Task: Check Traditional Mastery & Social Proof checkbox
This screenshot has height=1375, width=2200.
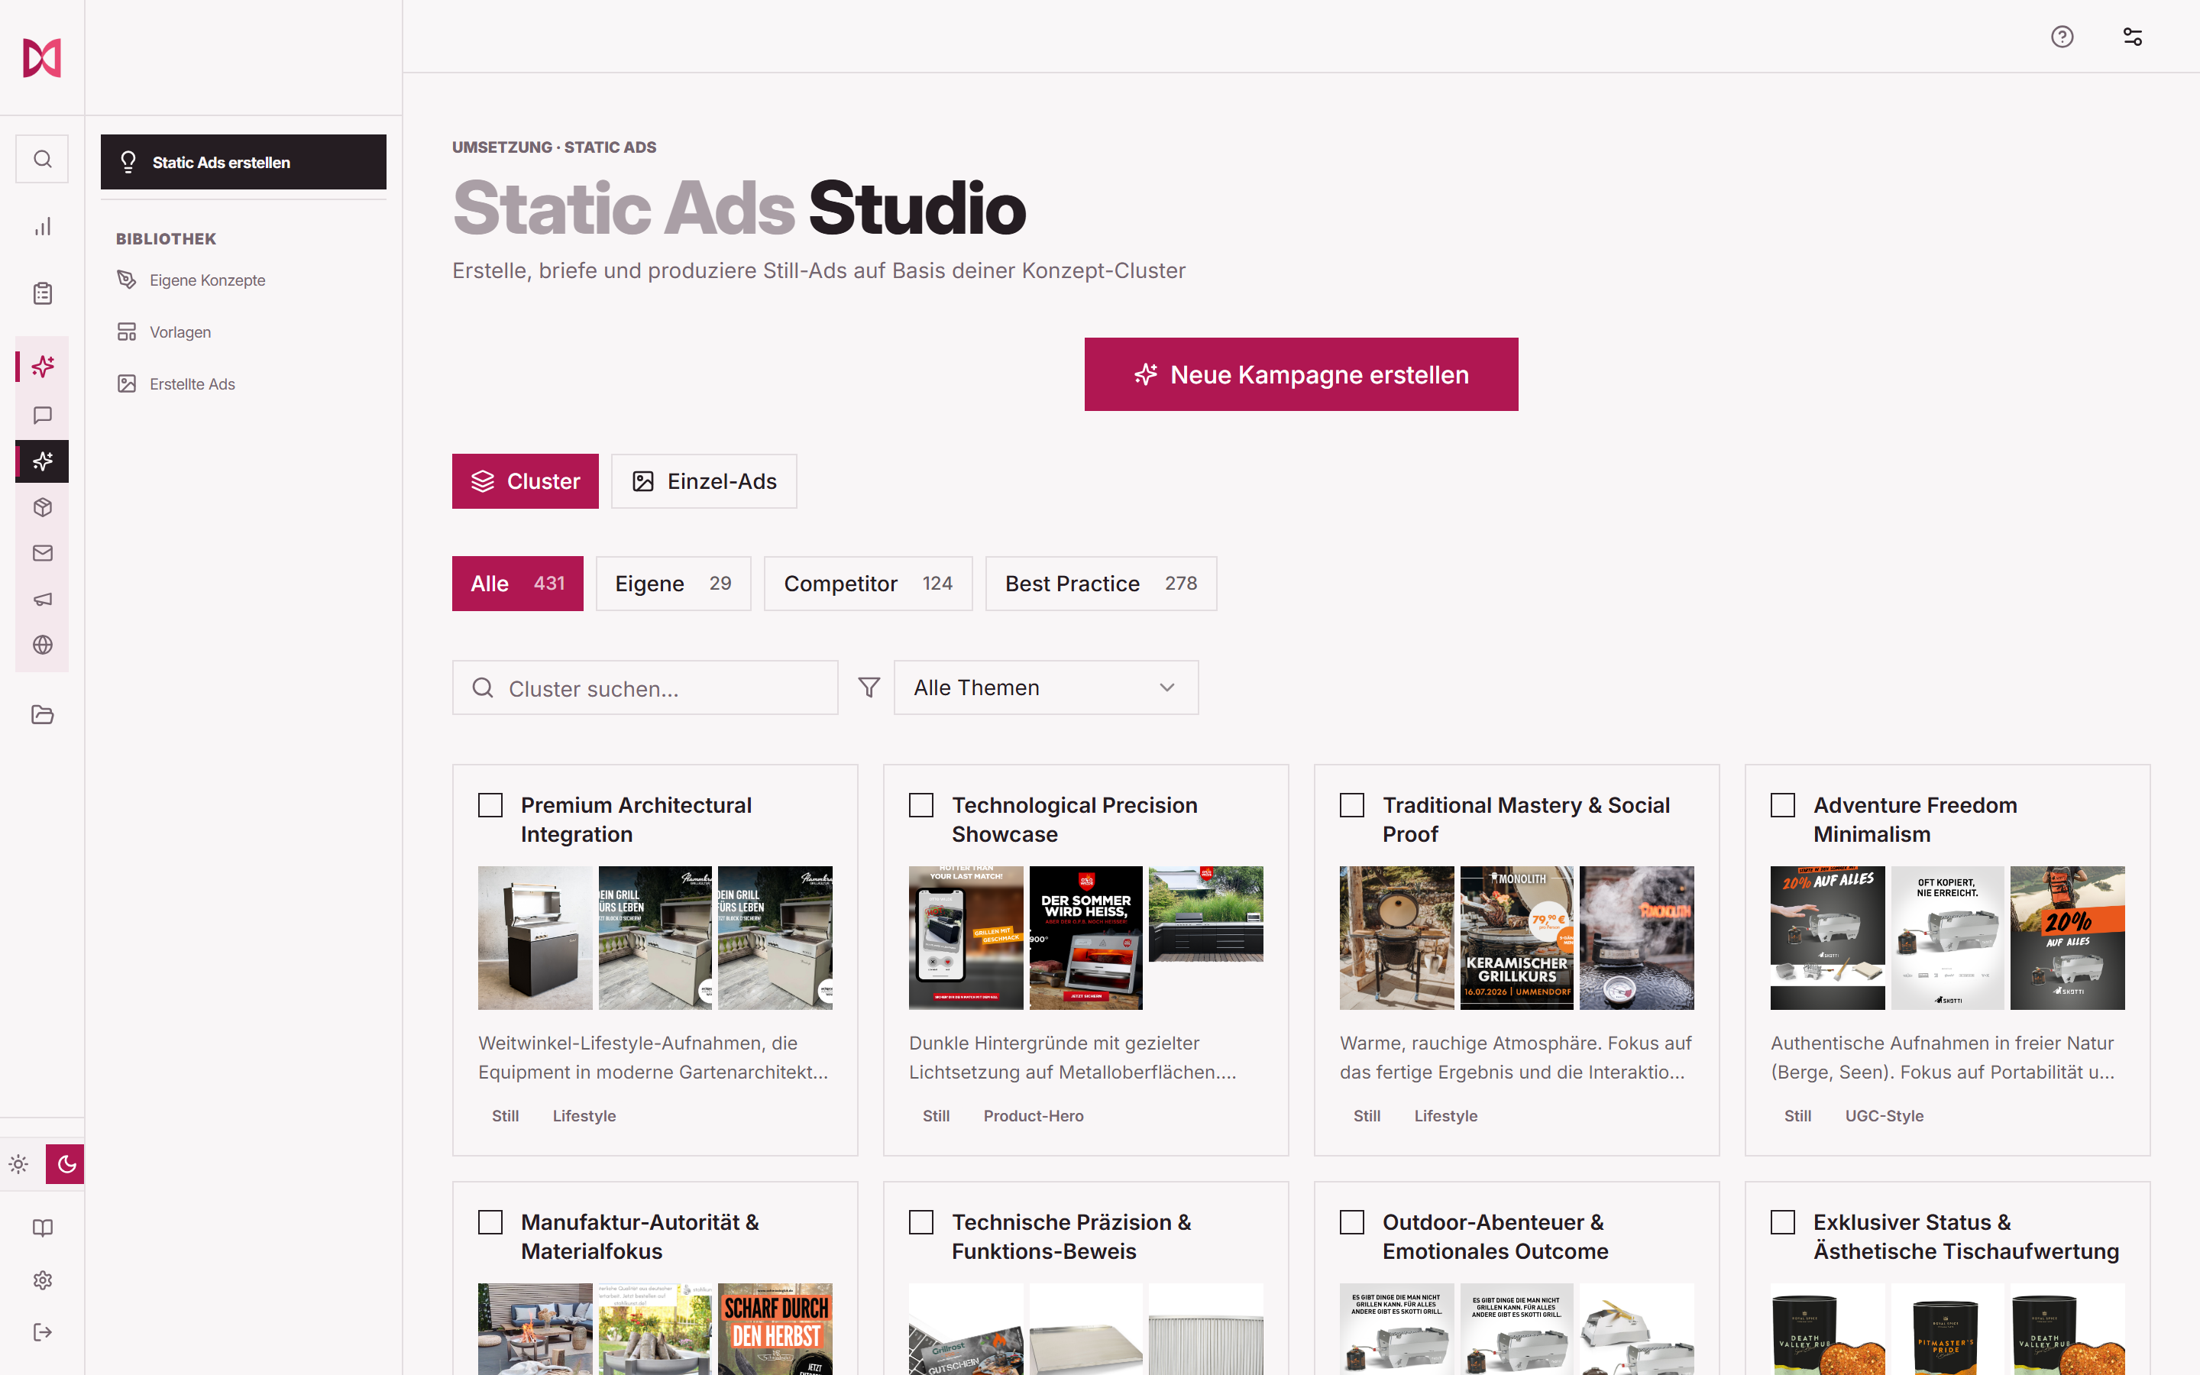Action: 1353,806
